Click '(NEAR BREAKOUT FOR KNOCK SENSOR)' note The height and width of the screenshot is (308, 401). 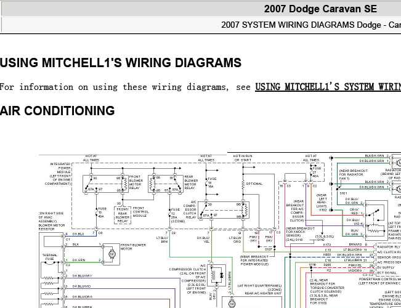[300, 232]
